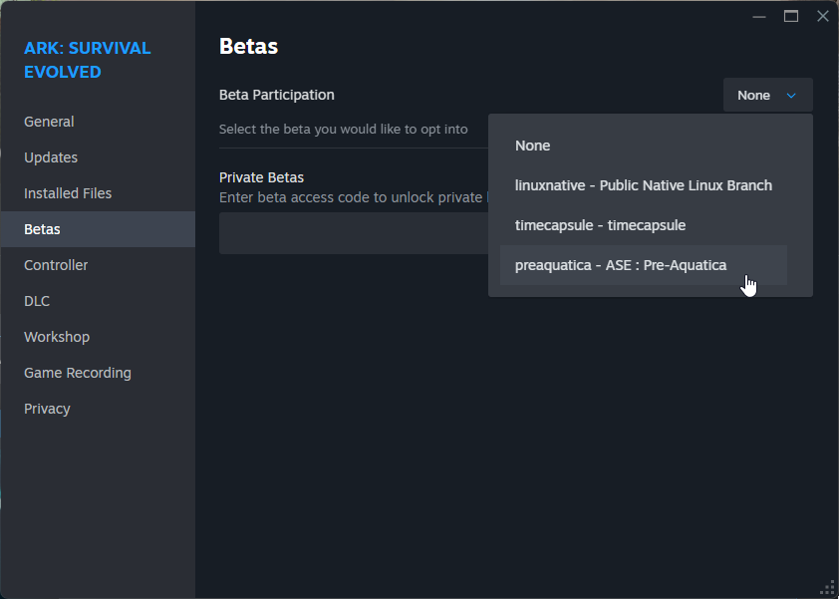Choose None from the beta list
The image size is (839, 599).
coord(643,146)
